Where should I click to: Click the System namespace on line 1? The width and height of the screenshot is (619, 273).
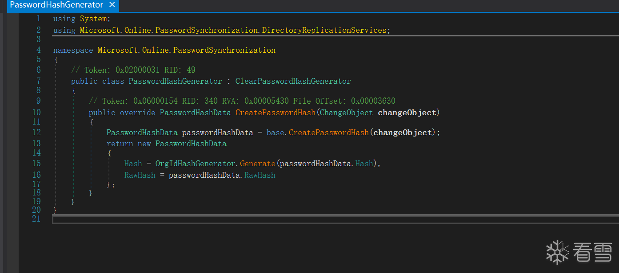[x=93, y=19]
